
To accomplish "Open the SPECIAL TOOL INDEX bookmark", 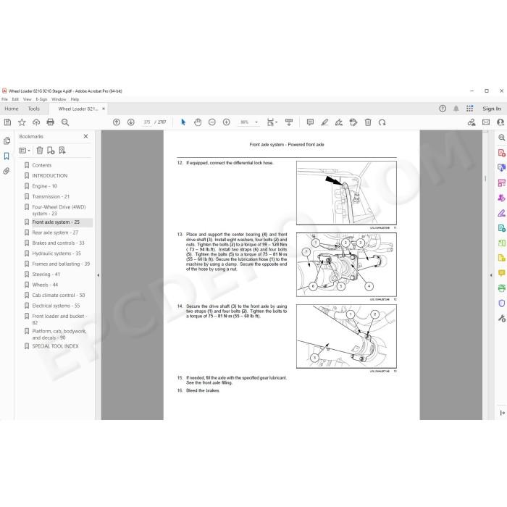I will (55, 346).
